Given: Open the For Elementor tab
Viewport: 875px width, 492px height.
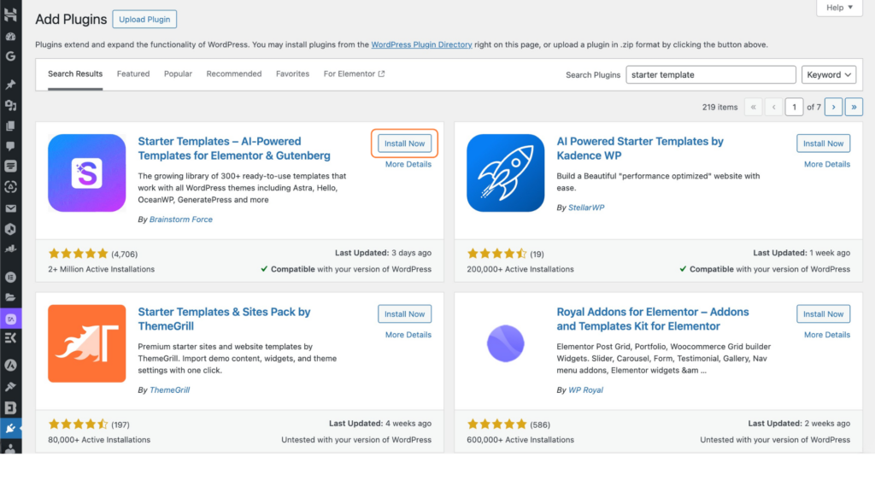Looking at the screenshot, I should (354, 74).
